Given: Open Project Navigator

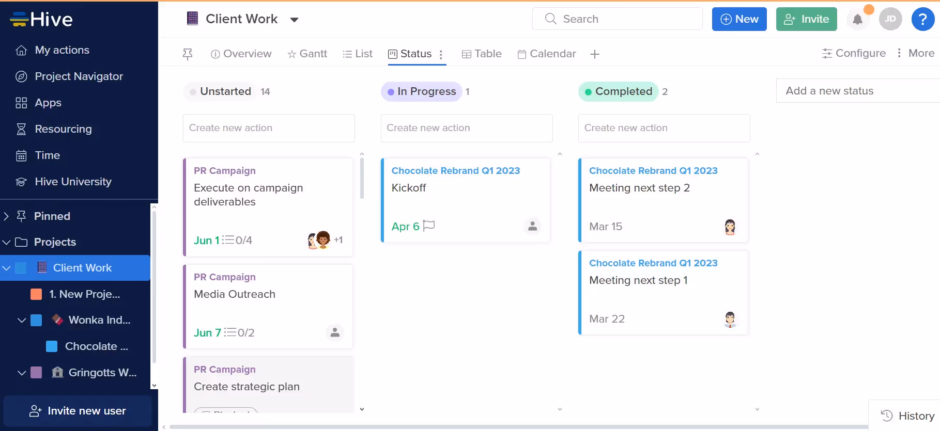Looking at the screenshot, I should click(x=79, y=76).
